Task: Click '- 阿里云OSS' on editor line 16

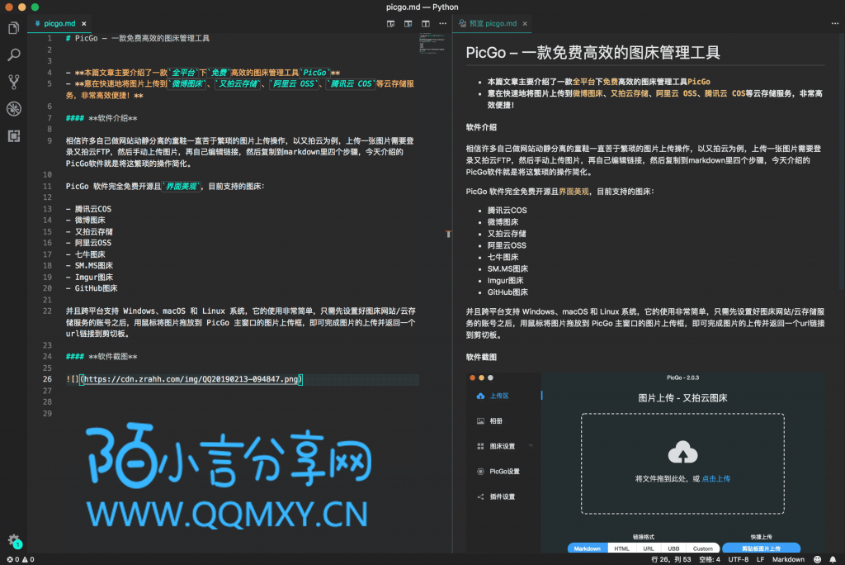Action: point(88,243)
